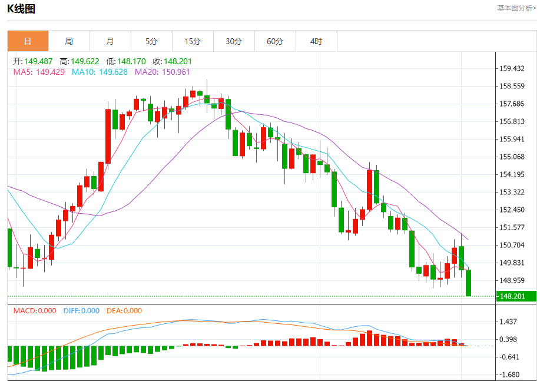
Task: Click the -1.680 MACD axis label
Action: pos(508,375)
